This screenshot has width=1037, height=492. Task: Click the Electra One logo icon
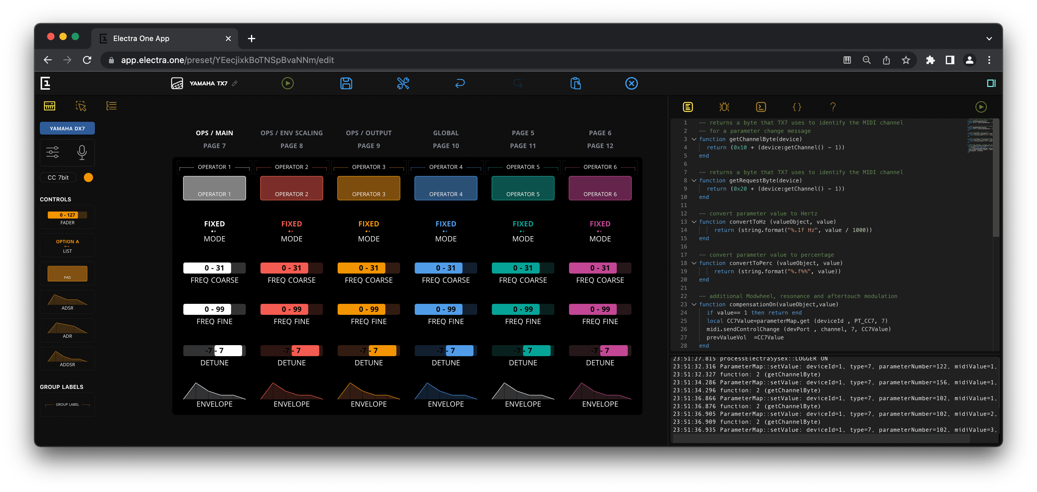(46, 83)
